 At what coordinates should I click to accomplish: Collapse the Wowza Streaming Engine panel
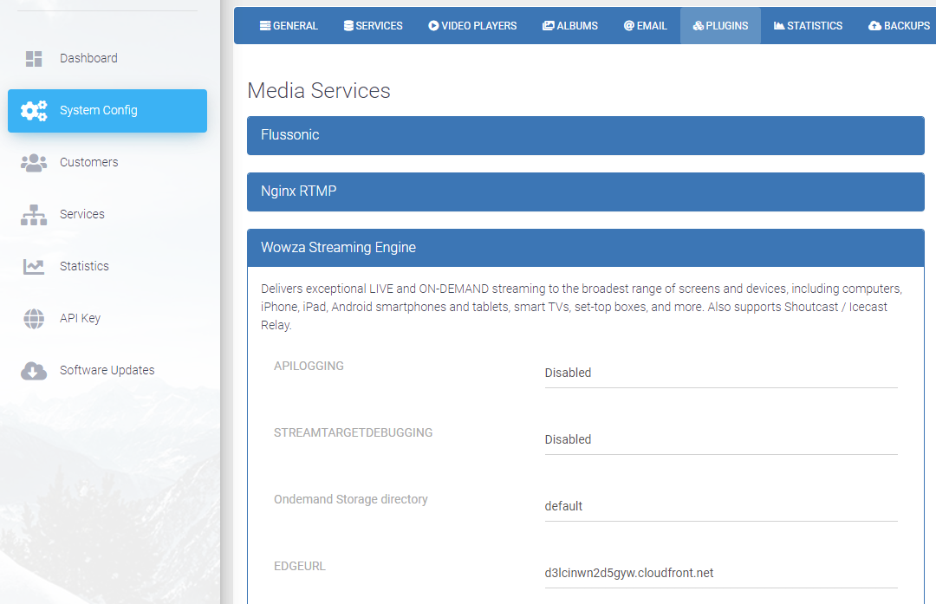point(586,248)
